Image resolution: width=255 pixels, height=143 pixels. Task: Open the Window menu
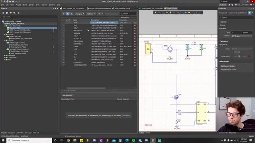(x=52, y=5)
